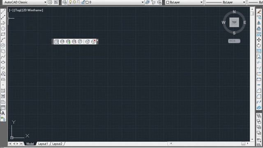Image resolution: width=263 pixels, height=148 pixels.
Task: Click Workspace Settings gear icon
Action: (50, 2)
